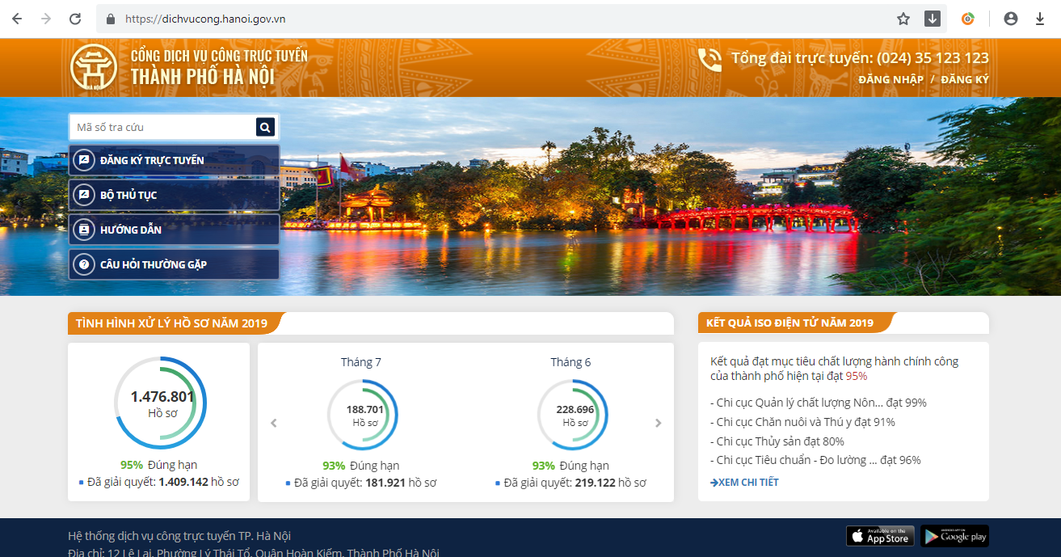Click the XEM CHI TIẾT link
The image size is (1061, 557).
pyautogui.click(x=744, y=483)
